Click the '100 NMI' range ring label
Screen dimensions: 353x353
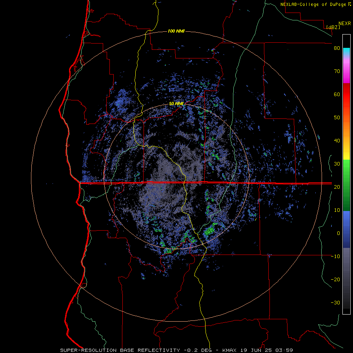176,31
